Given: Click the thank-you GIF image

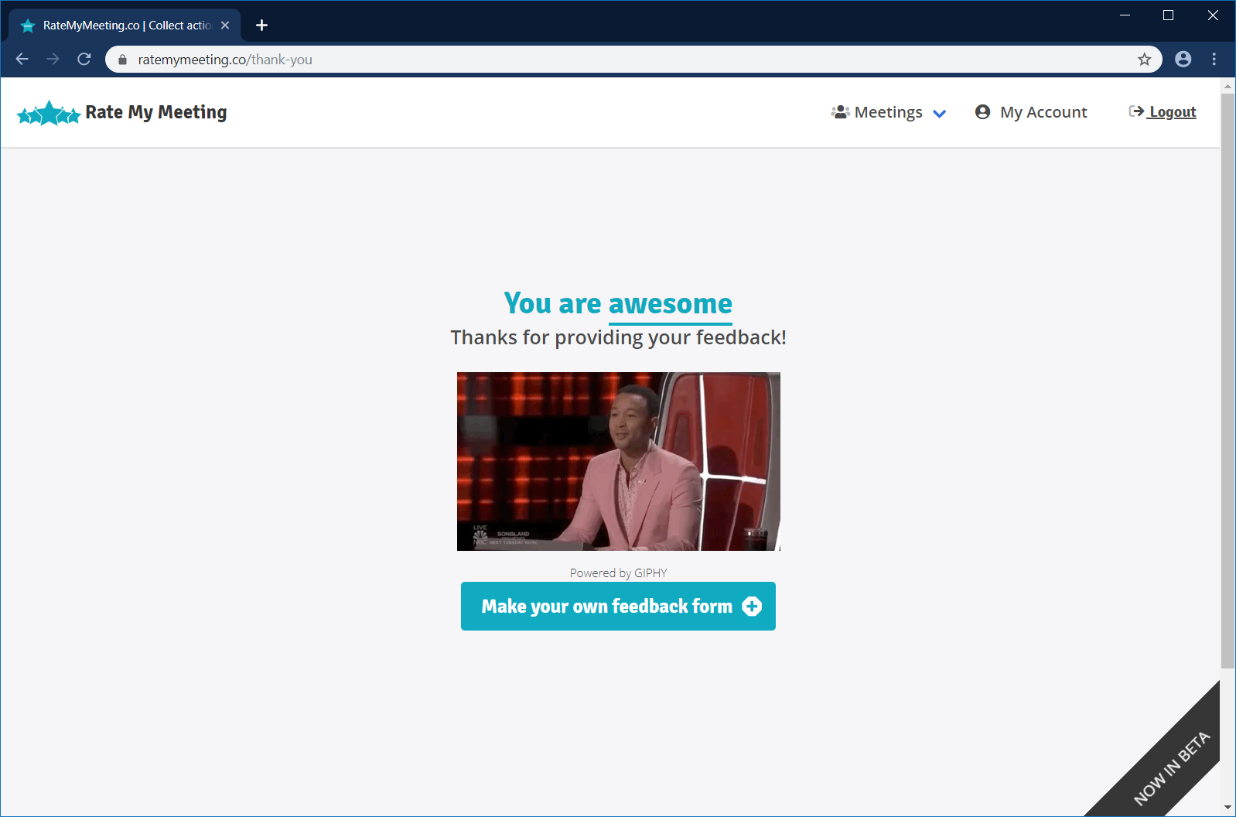Looking at the screenshot, I should (619, 461).
